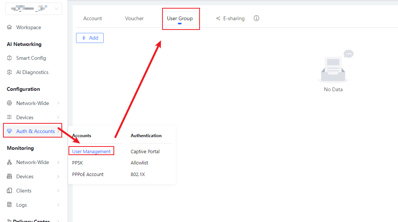Switch to the Voucher tab
398x222 pixels.
134,18
